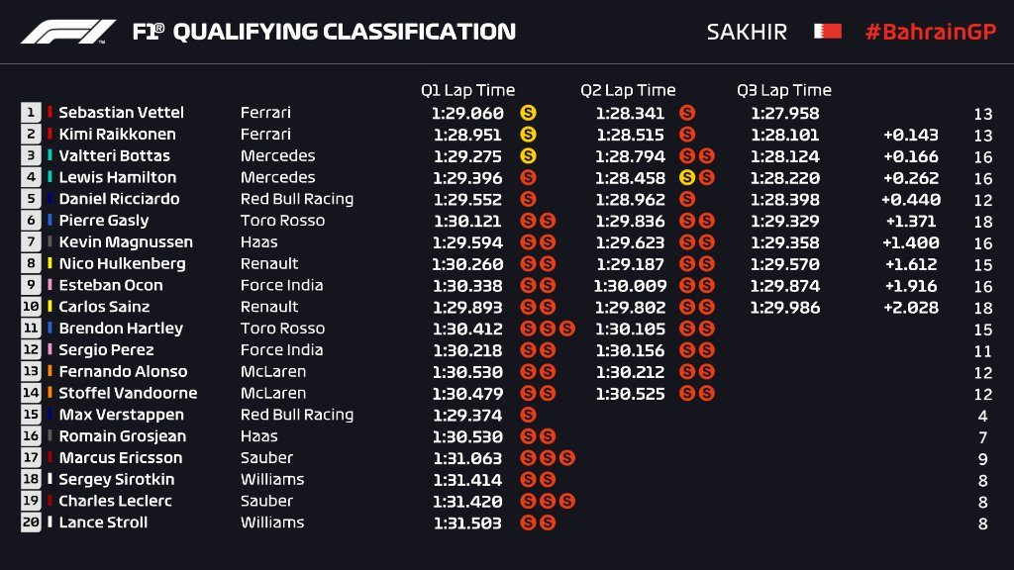
Task: Click the Bahrain flag icon
Action: pyautogui.click(x=827, y=32)
